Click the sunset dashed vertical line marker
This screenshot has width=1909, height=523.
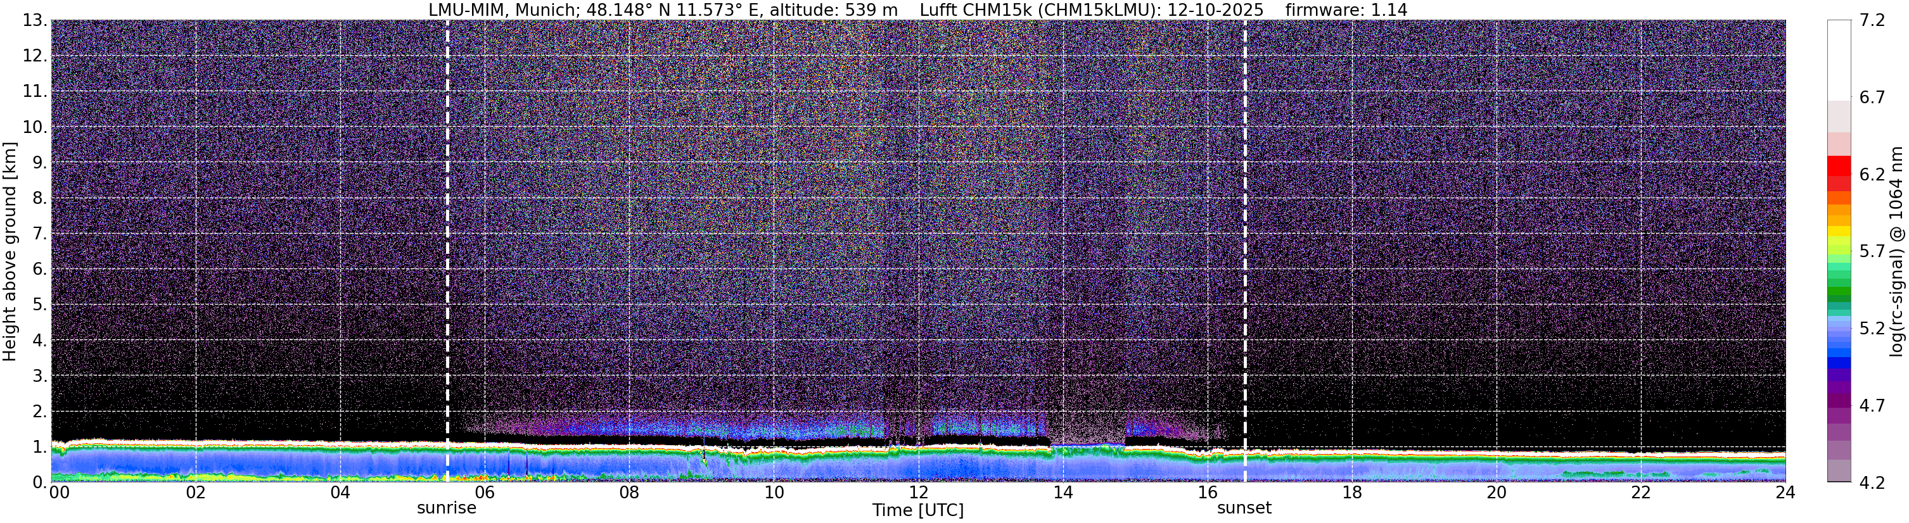pyautogui.click(x=1245, y=251)
